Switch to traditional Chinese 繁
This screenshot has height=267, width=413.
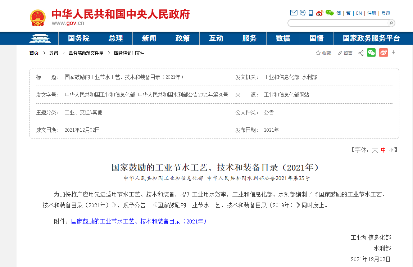[x=348, y=13]
